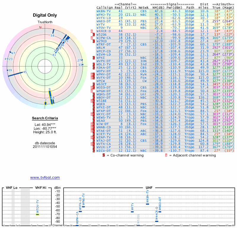Select the WTOV-TV callsign row
This screenshot has width=237, height=228.
(x=103, y=28)
